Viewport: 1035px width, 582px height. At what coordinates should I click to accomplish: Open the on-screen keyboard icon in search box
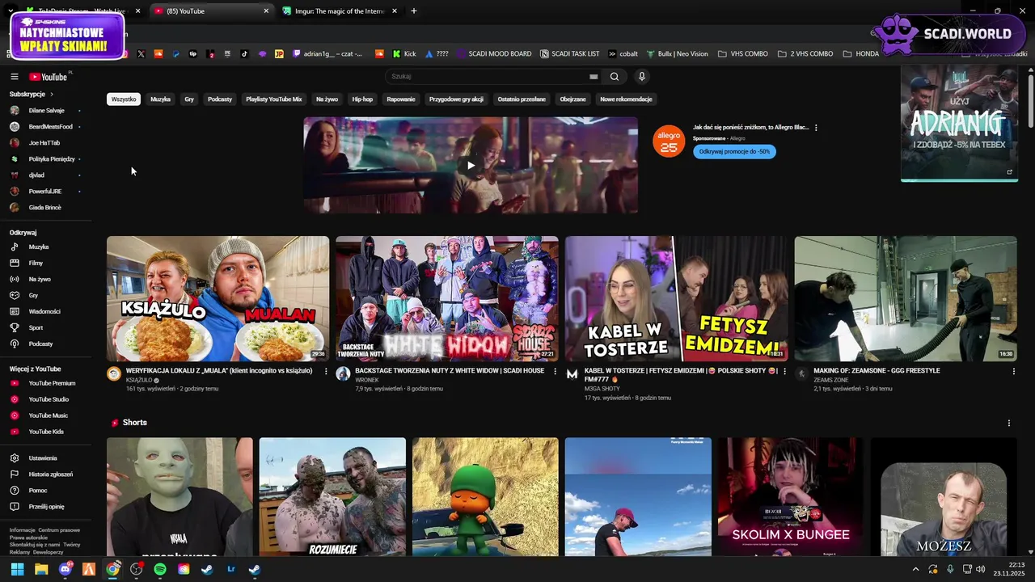(594, 77)
